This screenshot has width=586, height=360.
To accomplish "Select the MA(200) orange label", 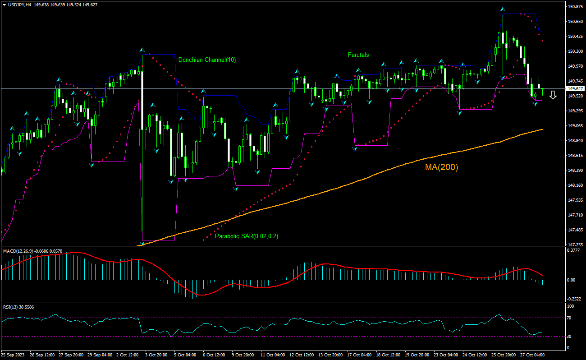I will click(x=441, y=167).
